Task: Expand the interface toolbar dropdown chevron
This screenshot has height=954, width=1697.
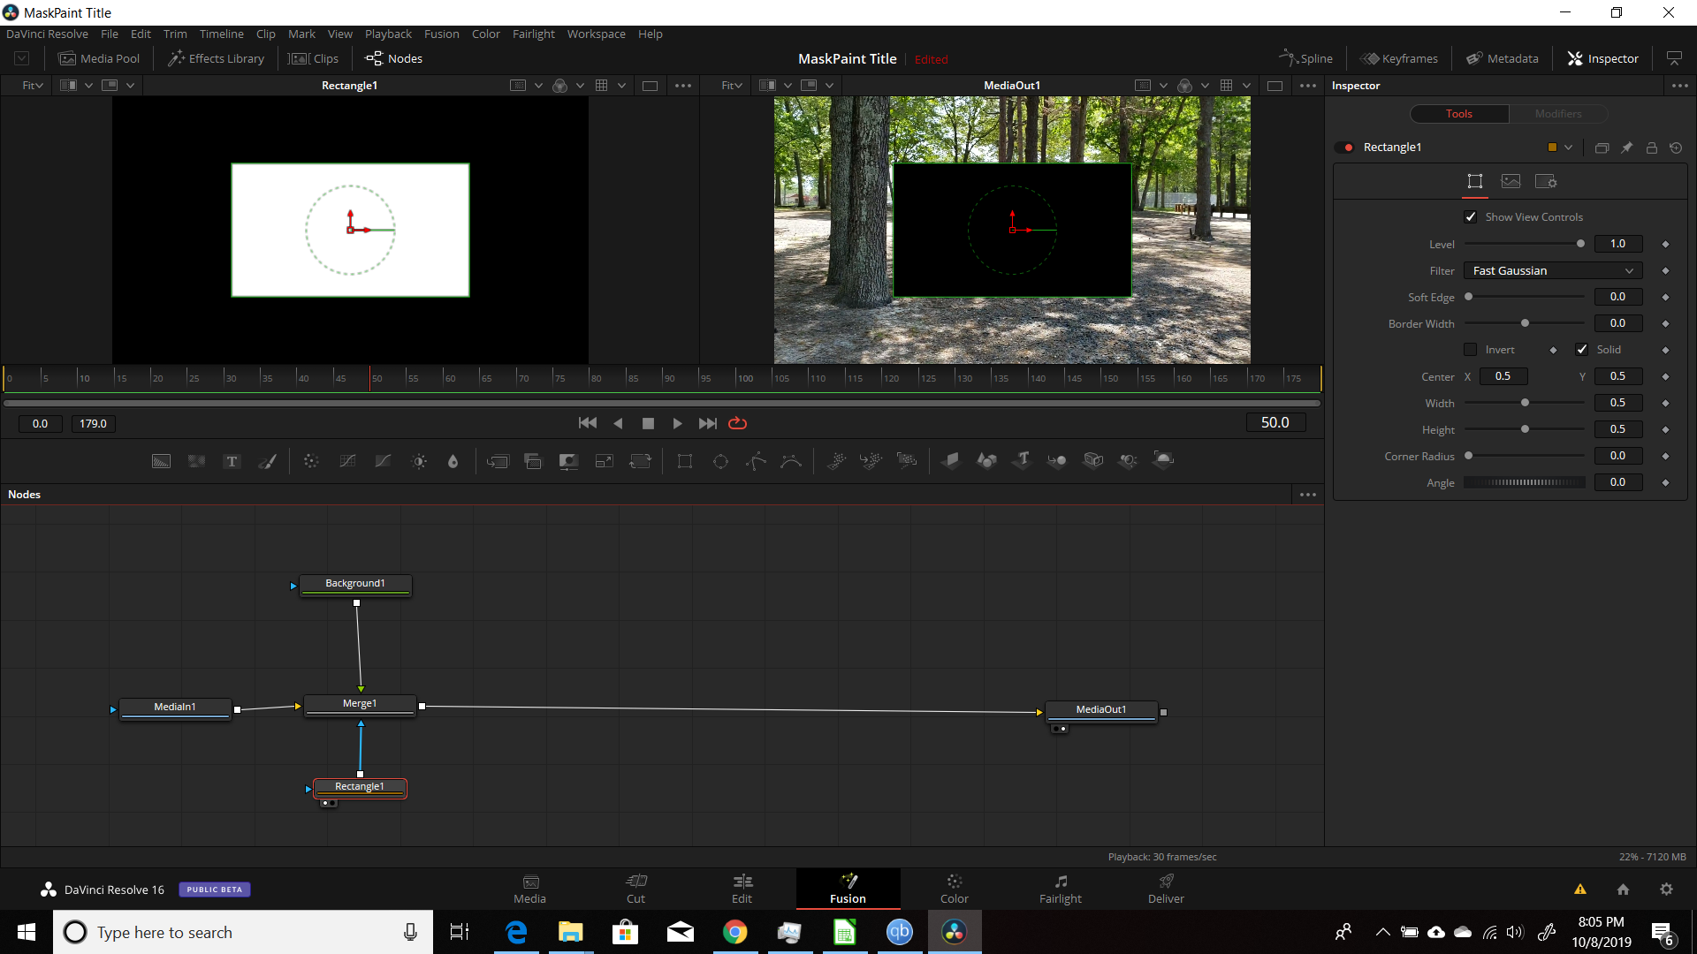Action: click(22, 58)
